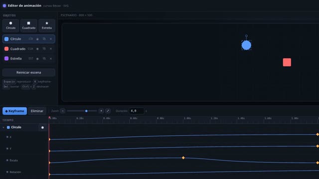Add a new Círculo shape
Image resolution: width=319 pixels, height=179 pixels.
[x=10, y=25]
